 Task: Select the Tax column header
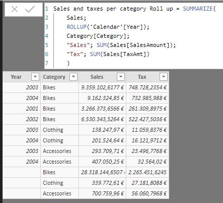147,77
